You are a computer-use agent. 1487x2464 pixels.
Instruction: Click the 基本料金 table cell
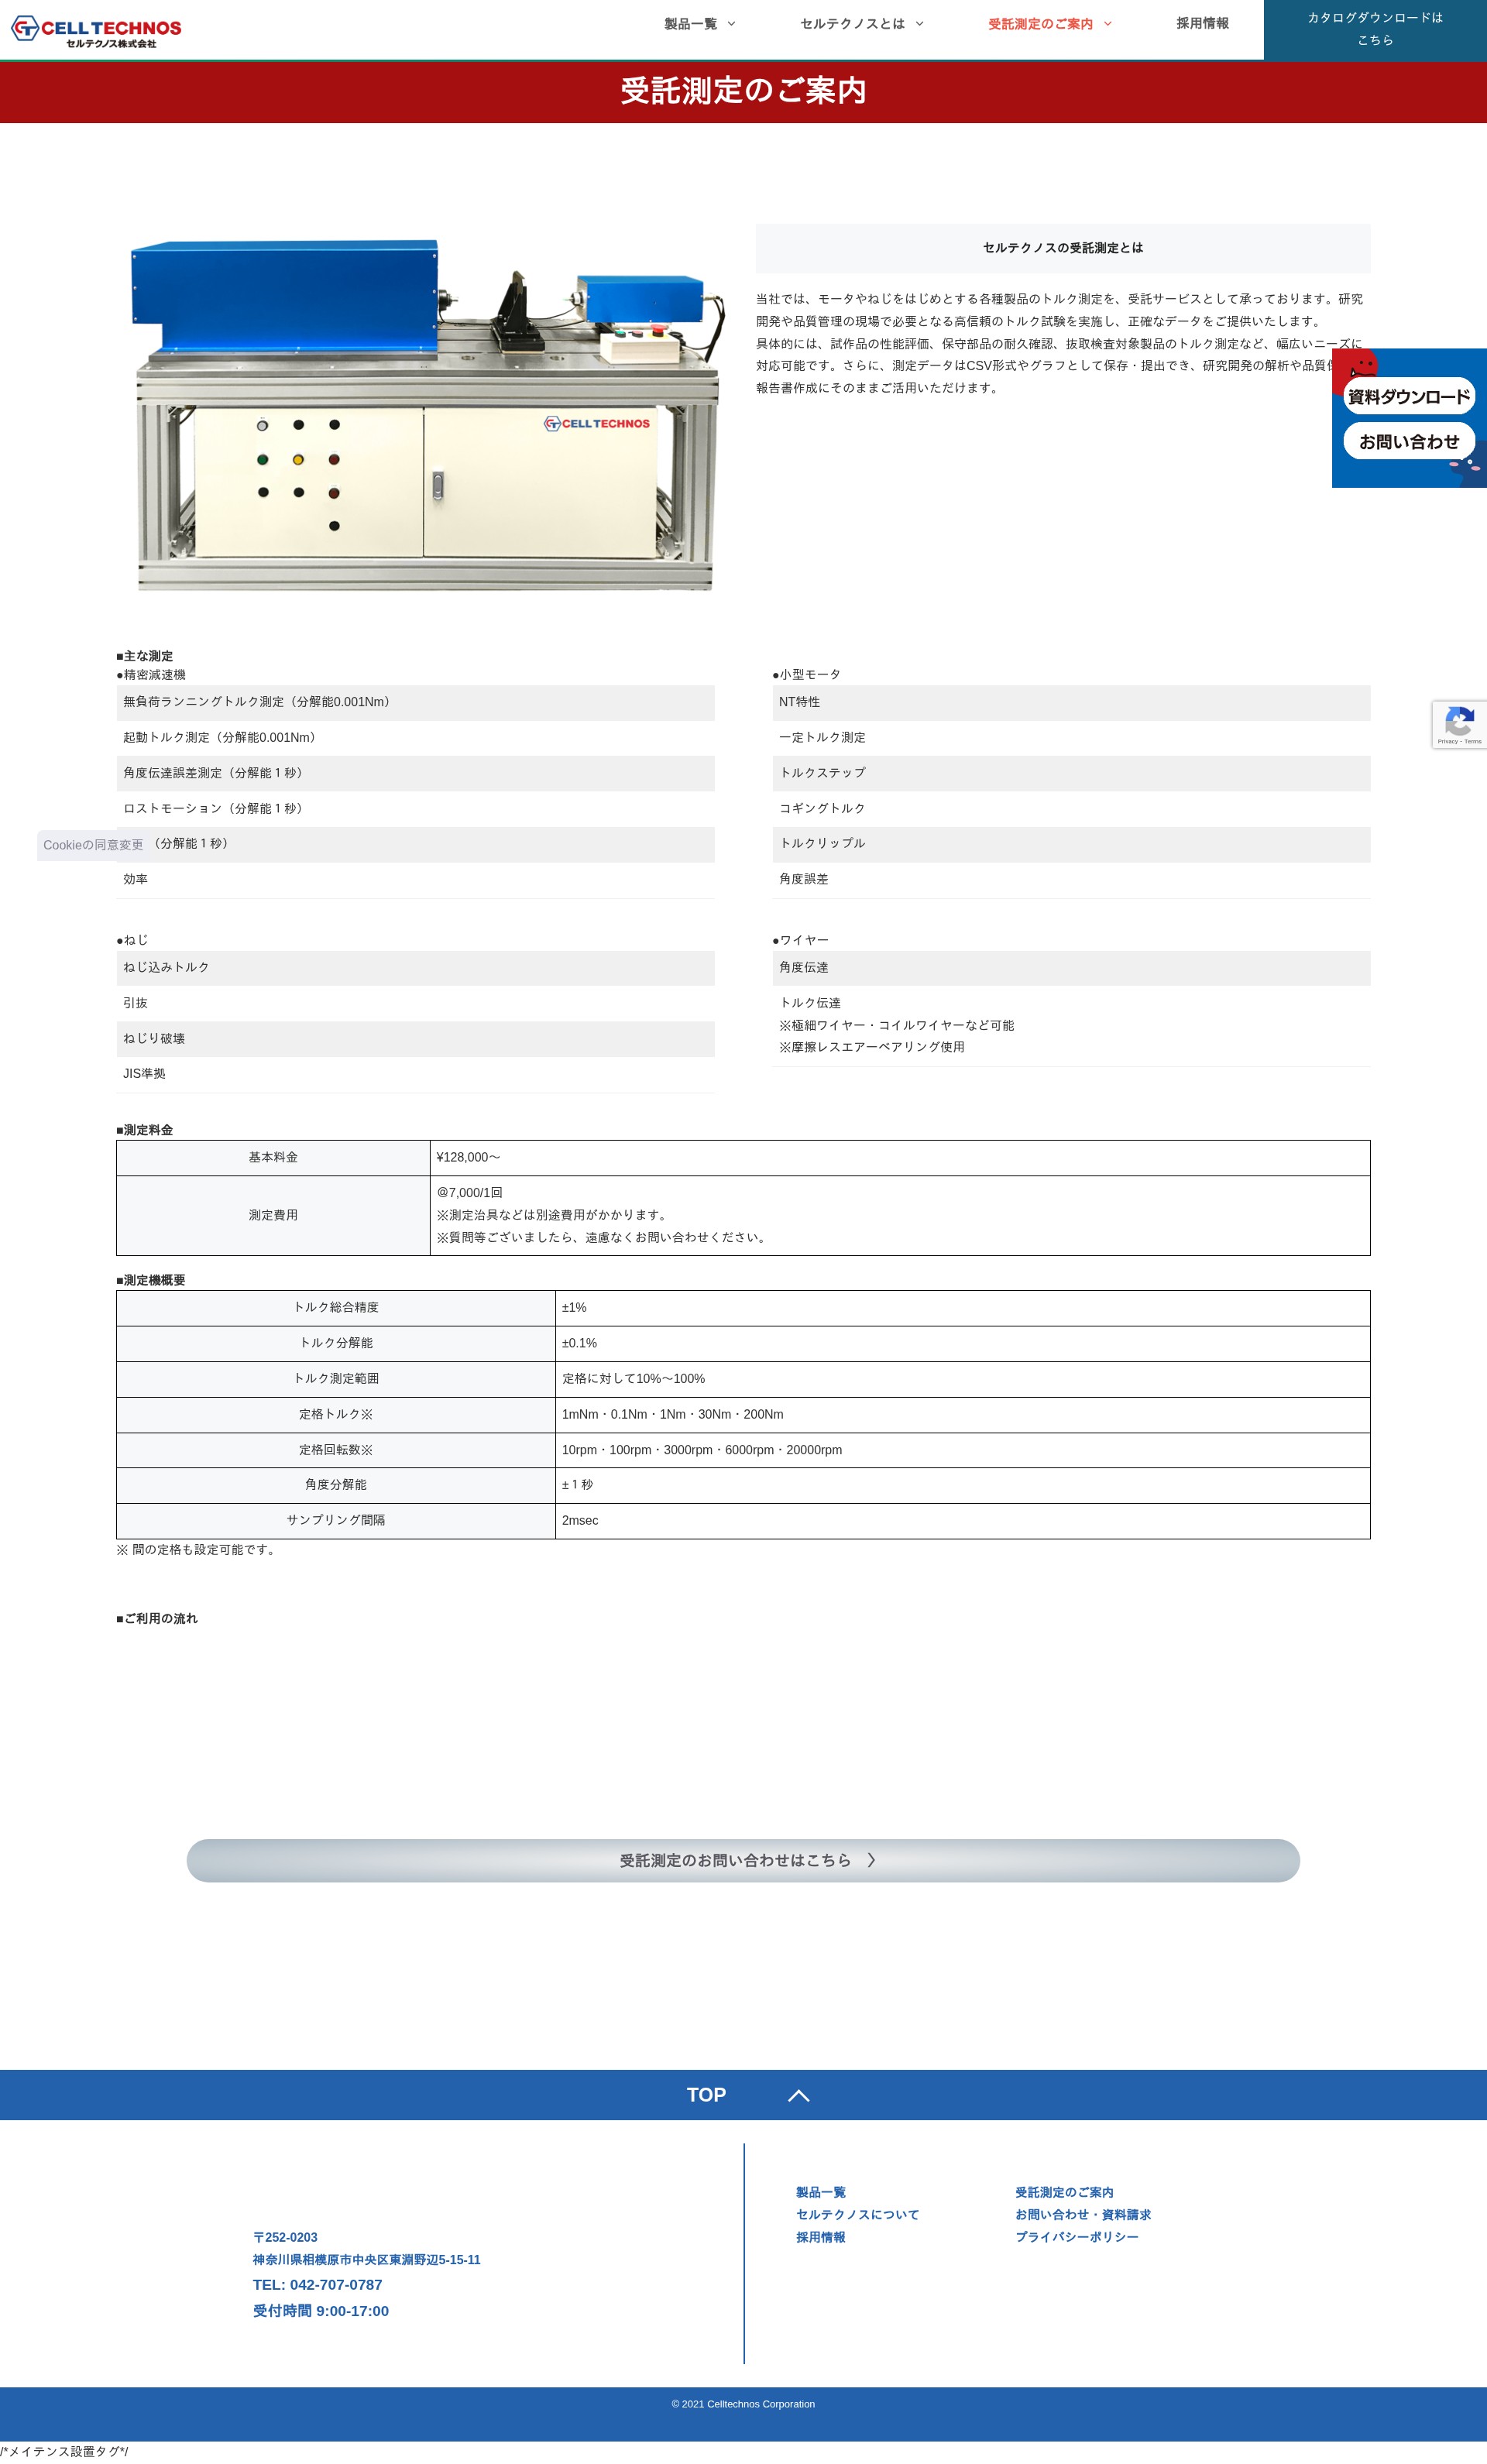[273, 1158]
